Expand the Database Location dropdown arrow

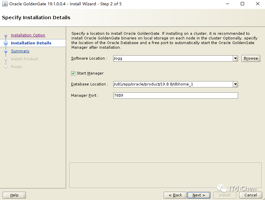(x=235, y=84)
